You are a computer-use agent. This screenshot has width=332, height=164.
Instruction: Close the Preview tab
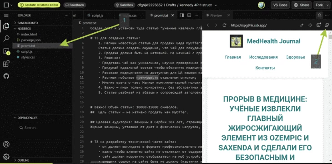click(x=229, y=15)
